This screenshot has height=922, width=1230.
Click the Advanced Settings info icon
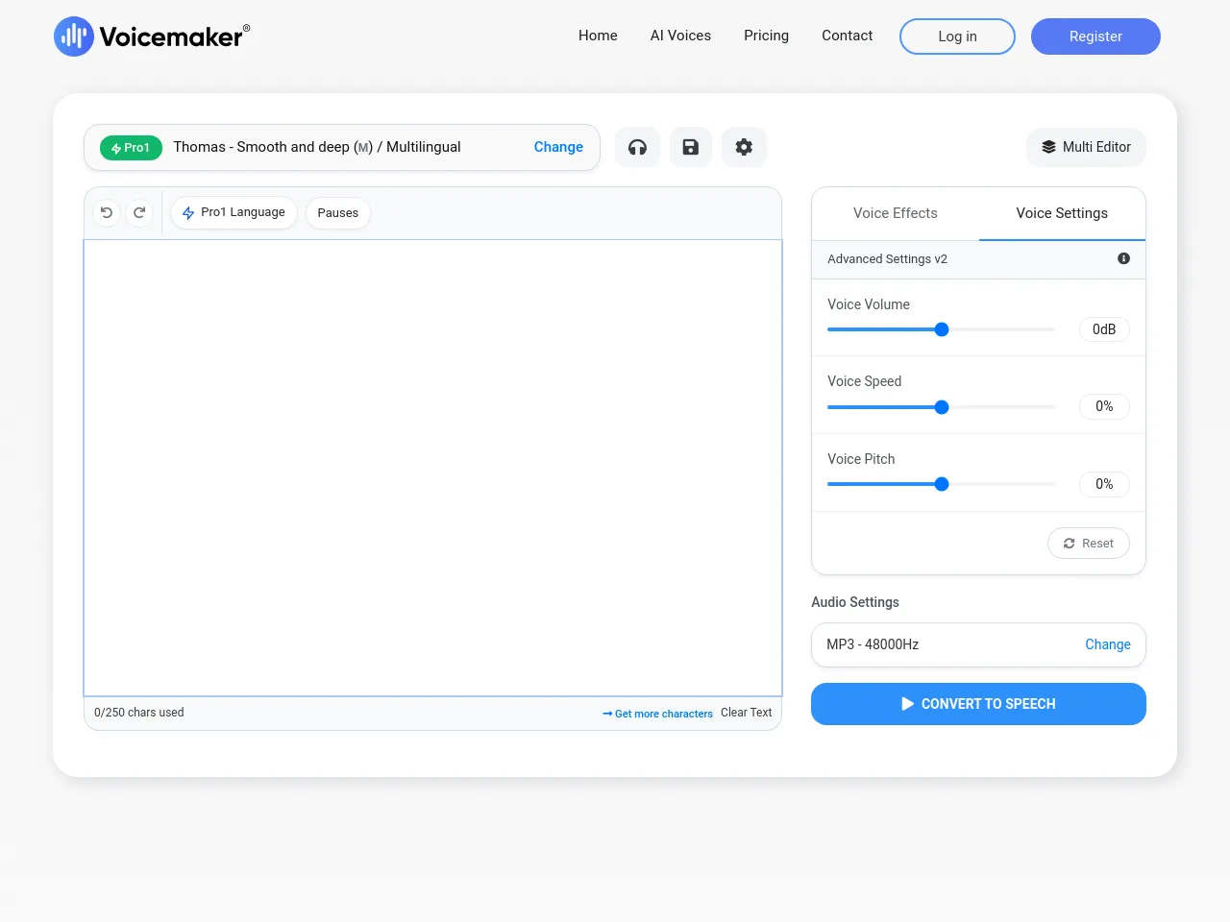coord(1123,258)
